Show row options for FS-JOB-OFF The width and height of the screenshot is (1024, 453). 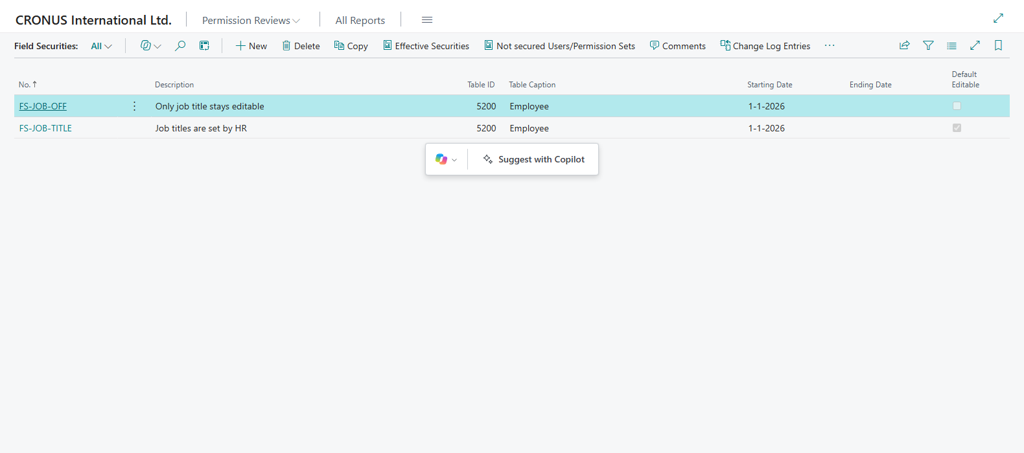point(134,106)
